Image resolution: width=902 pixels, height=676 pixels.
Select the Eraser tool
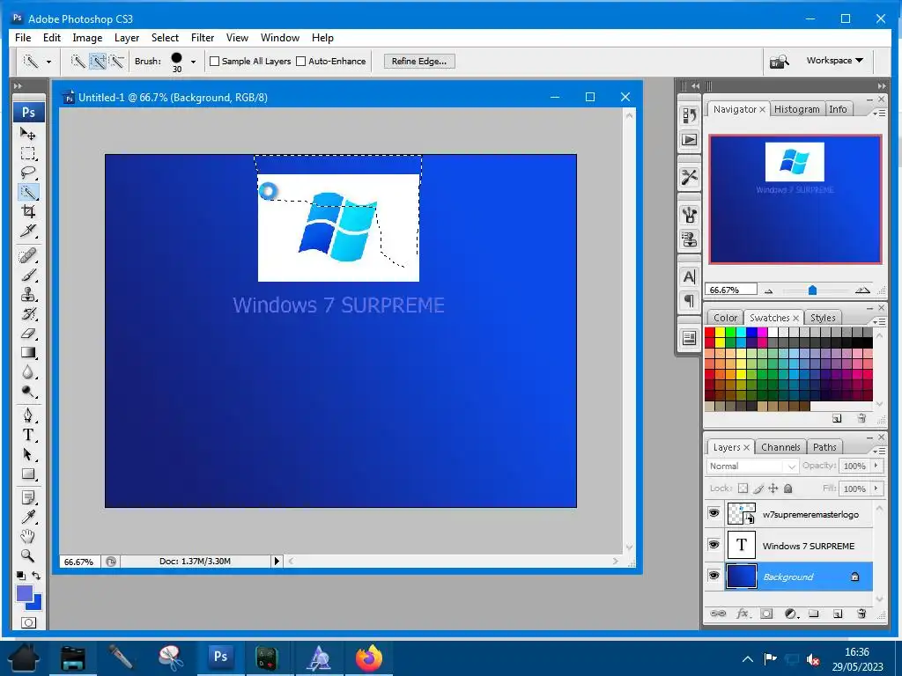[x=27, y=334]
